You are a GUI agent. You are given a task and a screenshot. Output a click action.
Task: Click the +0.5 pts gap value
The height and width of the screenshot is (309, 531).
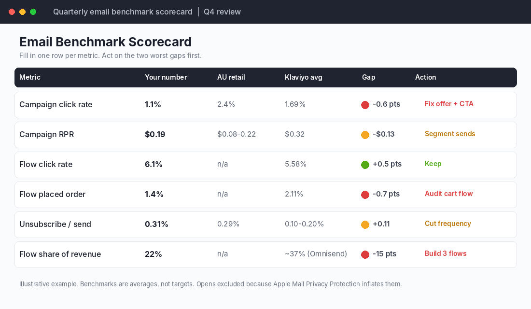click(x=387, y=164)
